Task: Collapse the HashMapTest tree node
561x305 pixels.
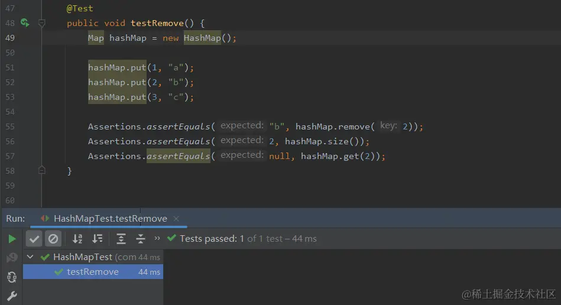Action: click(30, 257)
